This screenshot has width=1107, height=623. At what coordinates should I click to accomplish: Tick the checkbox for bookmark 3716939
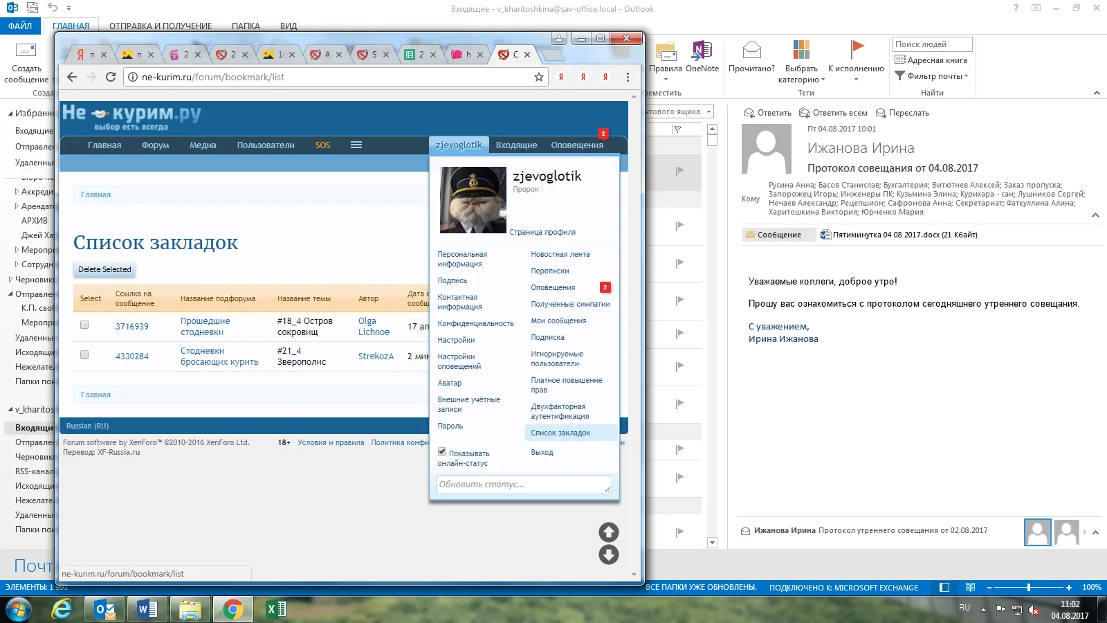pyautogui.click(x=84, y=325)
